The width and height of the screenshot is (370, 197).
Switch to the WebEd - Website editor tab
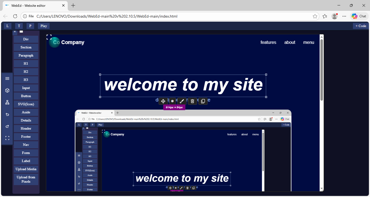(35, 5)
